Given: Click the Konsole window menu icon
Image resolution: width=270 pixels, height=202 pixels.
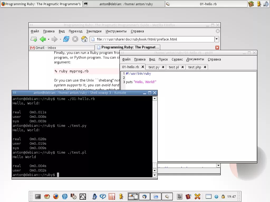Looking at the screenshot, I should [x=15, y=93].
